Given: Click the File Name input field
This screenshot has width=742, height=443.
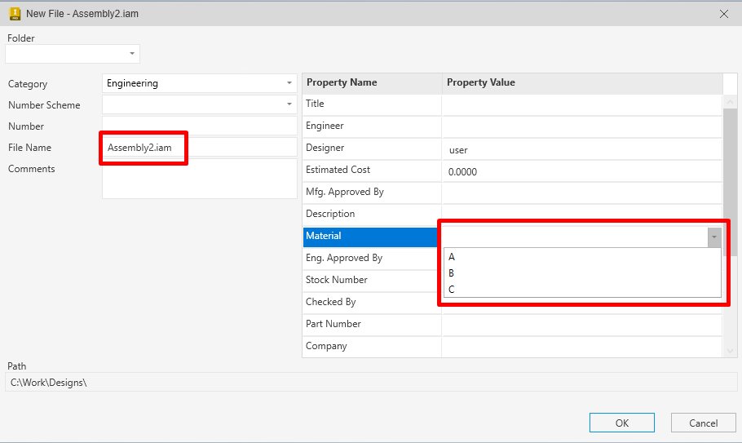Looking at the screenshot, I should pyautogui.click(x=200, y=148).
